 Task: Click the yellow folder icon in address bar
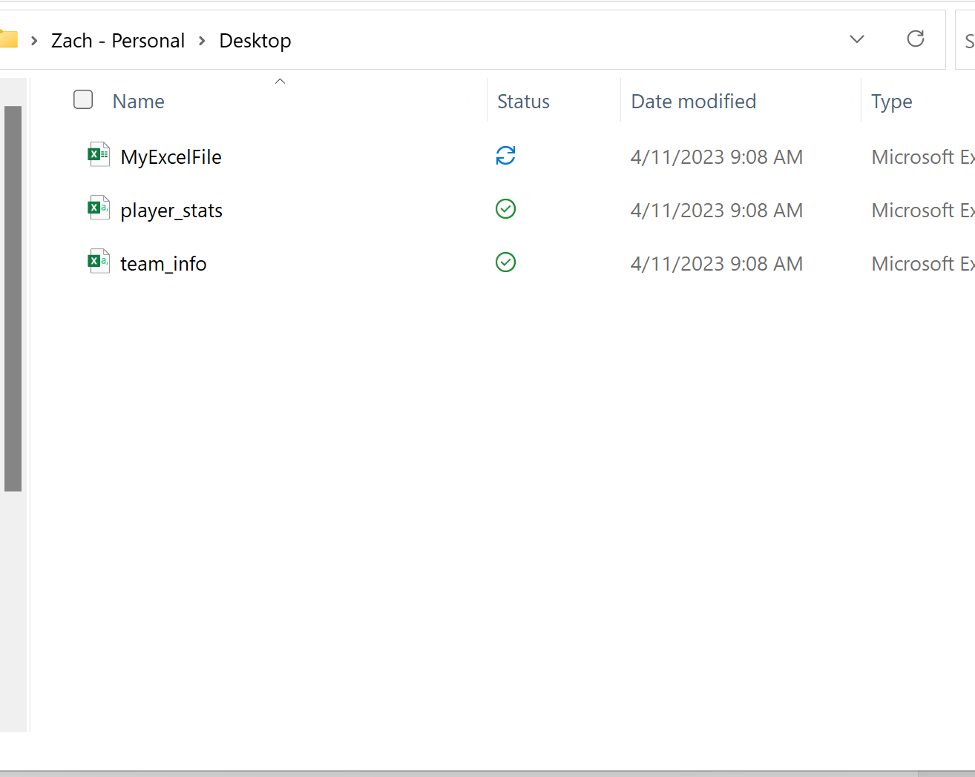coord(8,39)
